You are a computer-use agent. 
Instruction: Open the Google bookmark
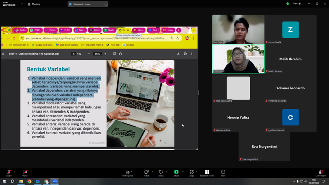[128, 45]
